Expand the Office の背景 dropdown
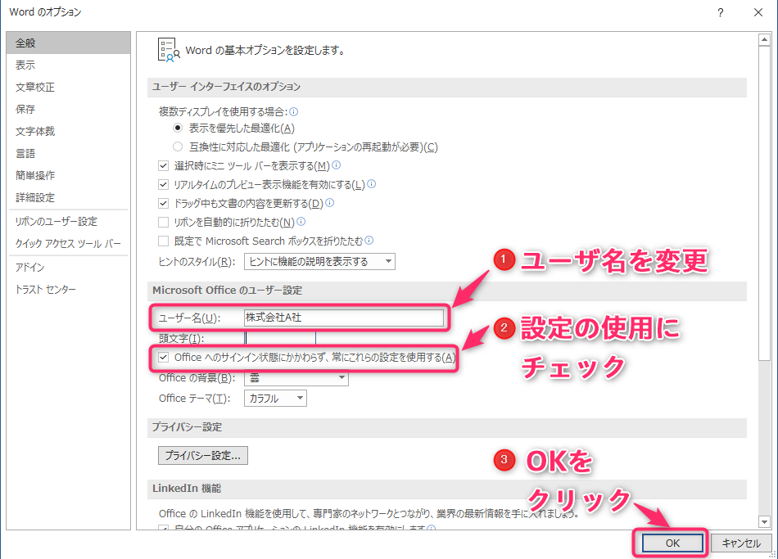778x559 pixels. tap(296, 378)
